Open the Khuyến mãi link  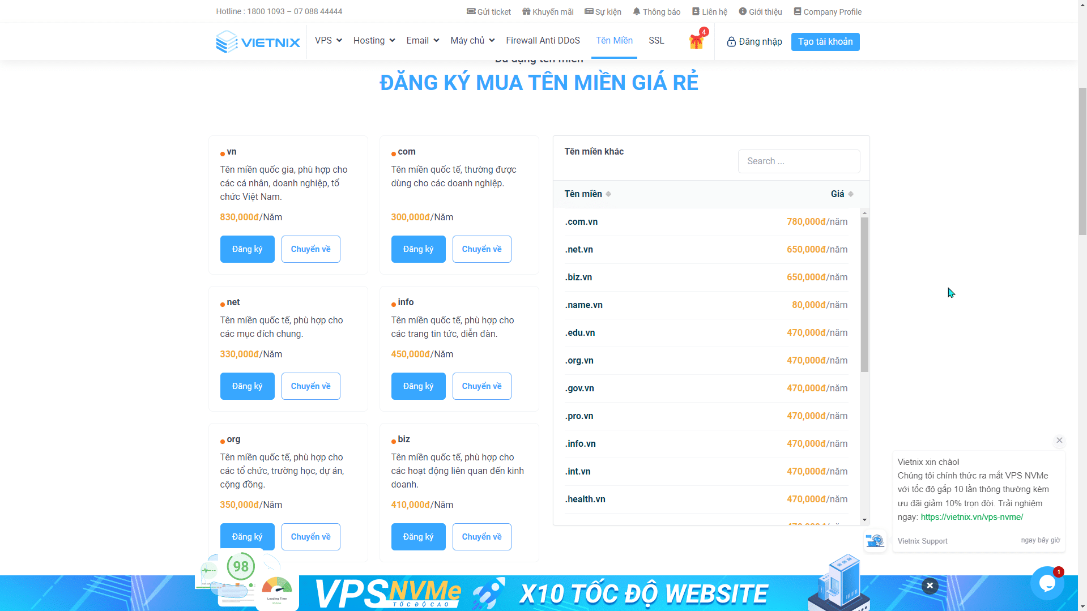pyautogui.click(x=548, y=11)
